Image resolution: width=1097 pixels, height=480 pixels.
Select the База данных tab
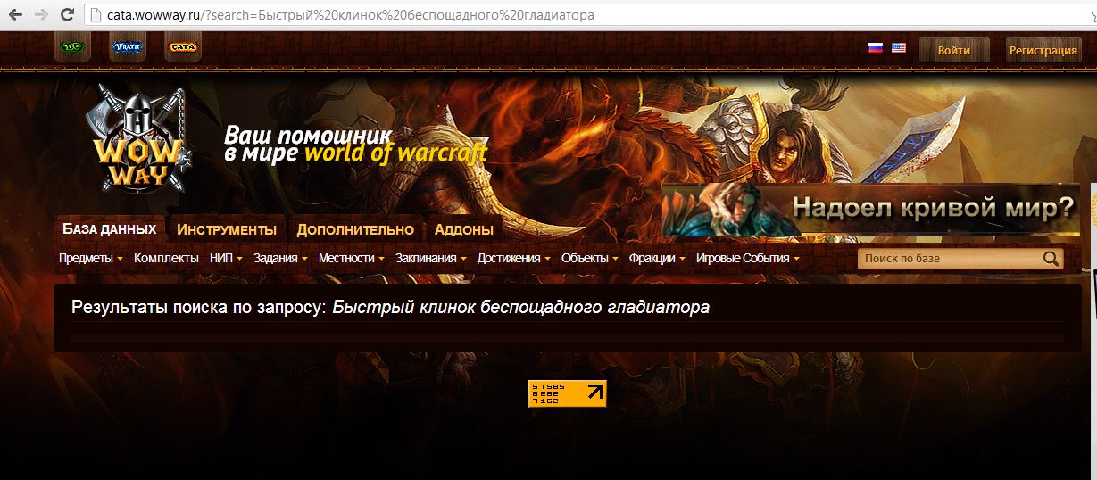tap(110, 229)
